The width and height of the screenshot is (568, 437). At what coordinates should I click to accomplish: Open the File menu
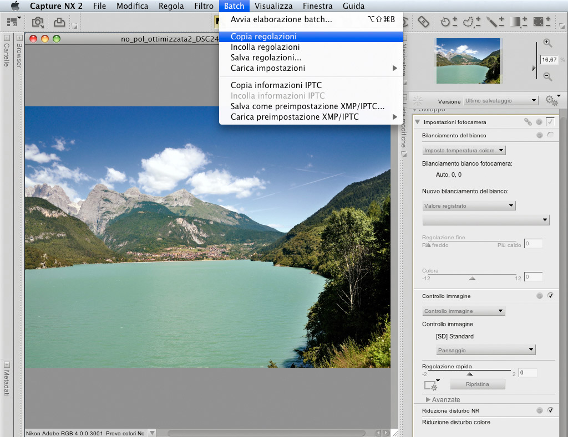pyautogui.click(x=100, y=6)
